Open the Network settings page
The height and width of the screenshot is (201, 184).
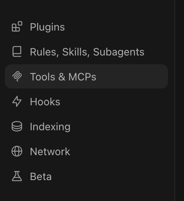50,152
